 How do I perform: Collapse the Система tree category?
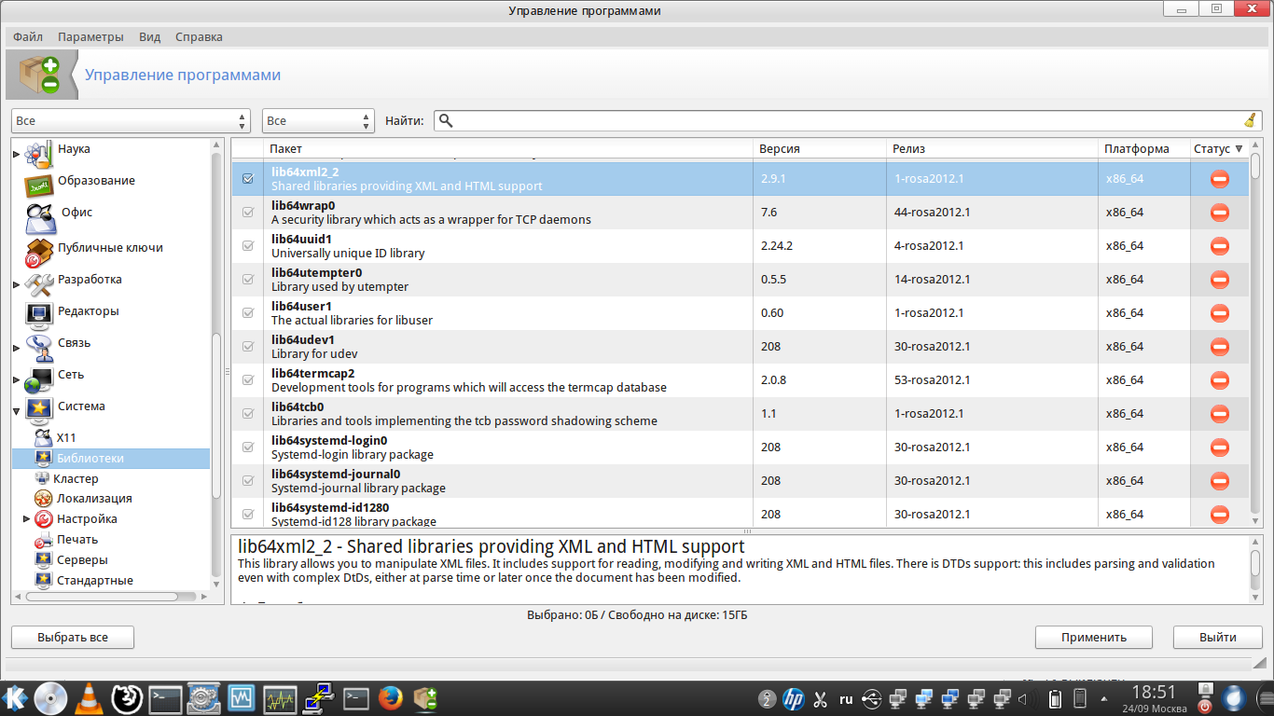(x=17, y=408)
